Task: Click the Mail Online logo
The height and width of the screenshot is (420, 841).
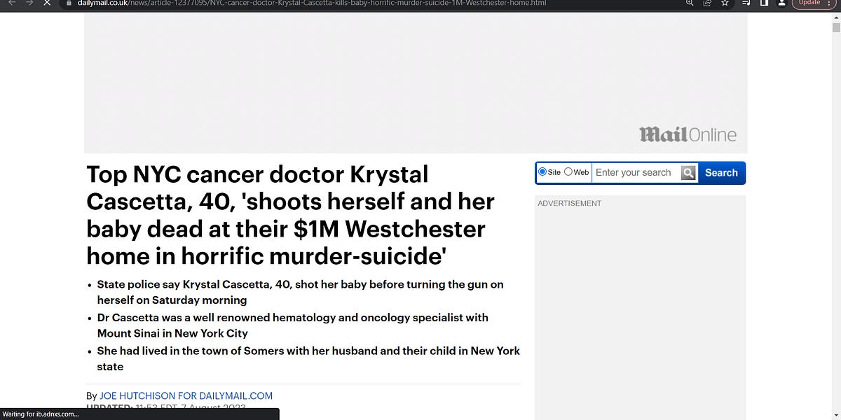Action: pos(688,134)
